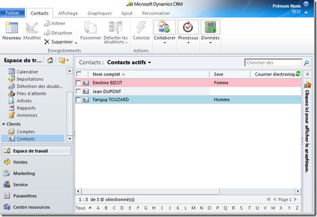
Task: Open the help question mark icon
Action: (306, 4)
